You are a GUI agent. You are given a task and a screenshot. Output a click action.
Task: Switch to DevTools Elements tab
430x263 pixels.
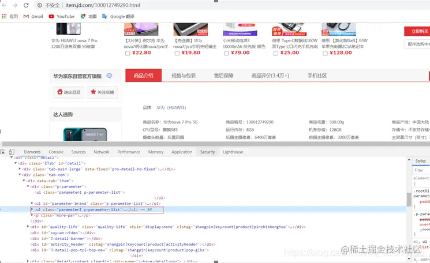(32, 152)
